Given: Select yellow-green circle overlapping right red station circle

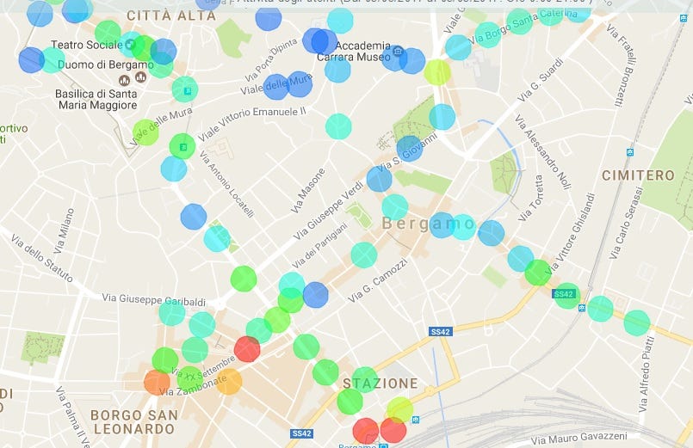Looking at the screenshot, I should [x=400, y=409].
